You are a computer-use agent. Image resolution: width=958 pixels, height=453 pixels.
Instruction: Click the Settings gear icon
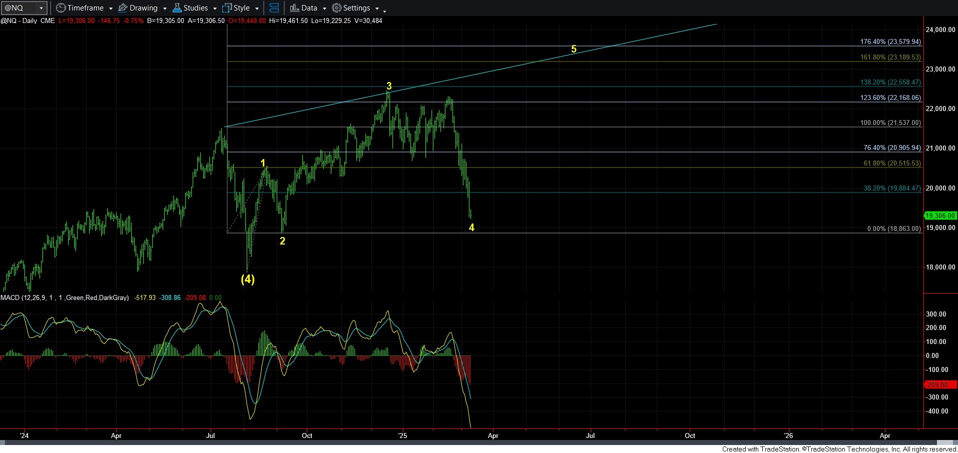[337, 8]
